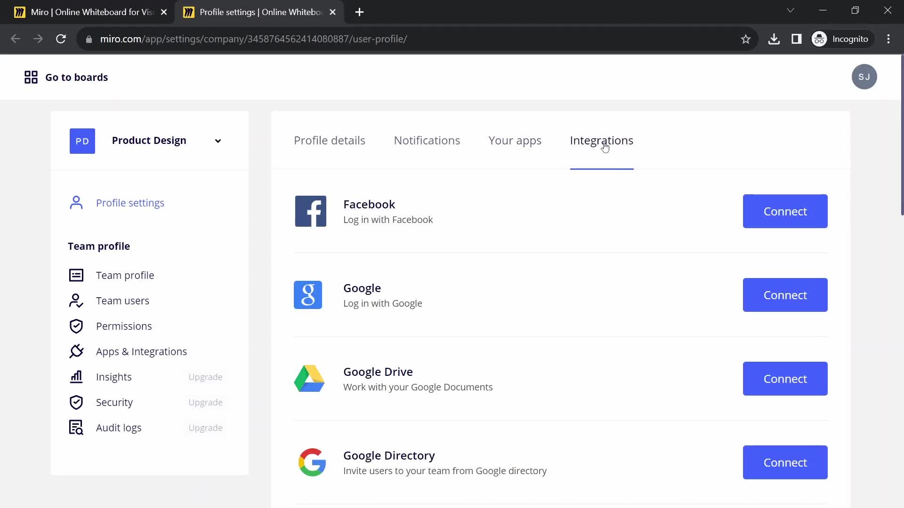Expand the Product Design team dropdown

click(218, 141)
